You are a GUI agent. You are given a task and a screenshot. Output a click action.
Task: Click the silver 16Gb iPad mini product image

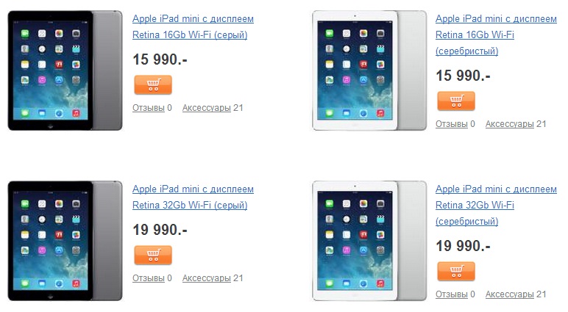click(369, 70)
